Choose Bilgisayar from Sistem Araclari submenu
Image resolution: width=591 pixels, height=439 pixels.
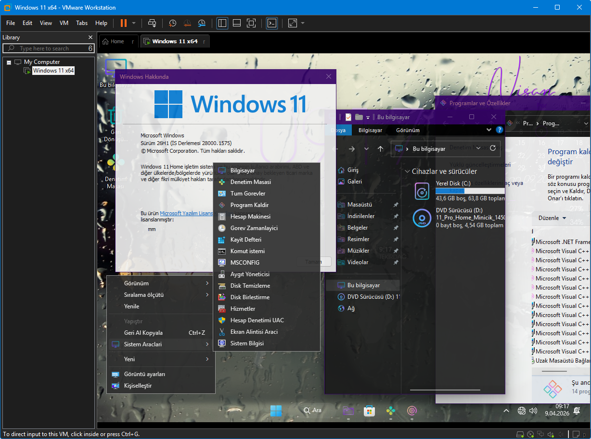(267, 171)
